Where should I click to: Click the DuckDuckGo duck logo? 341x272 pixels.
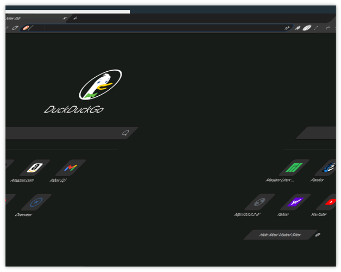100,84
